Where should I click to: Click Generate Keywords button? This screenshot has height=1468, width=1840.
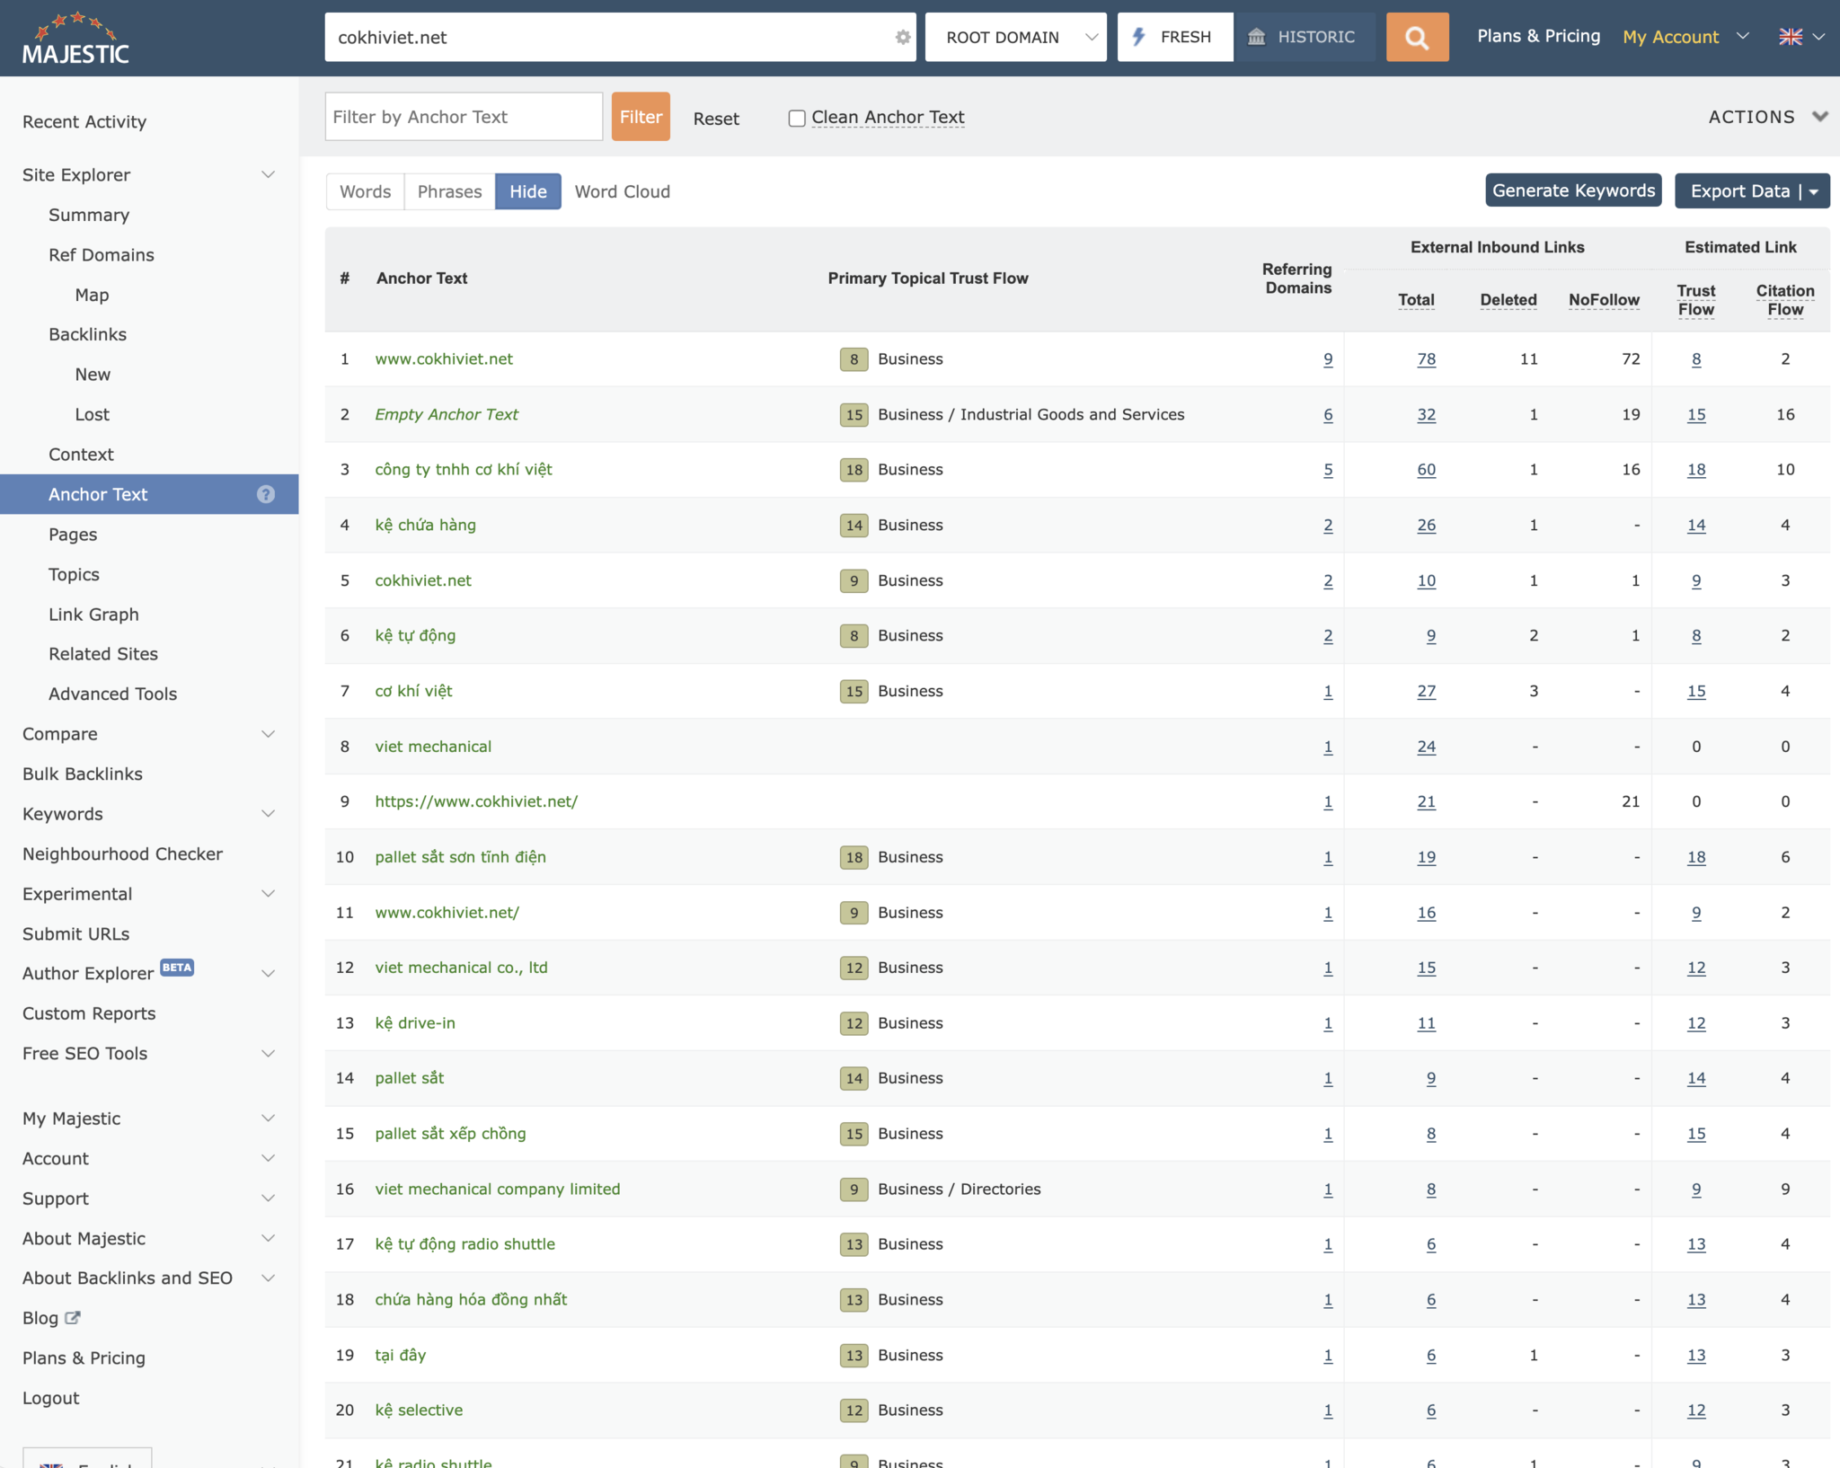pos(1573,190)
